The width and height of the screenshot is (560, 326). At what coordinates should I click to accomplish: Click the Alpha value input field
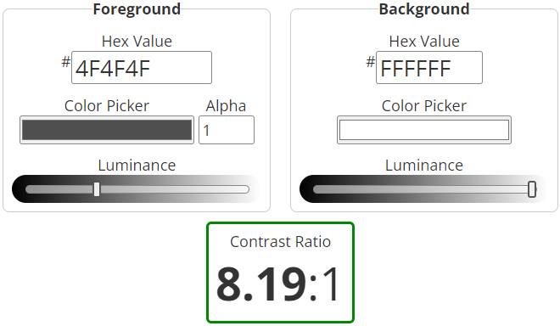227,130
